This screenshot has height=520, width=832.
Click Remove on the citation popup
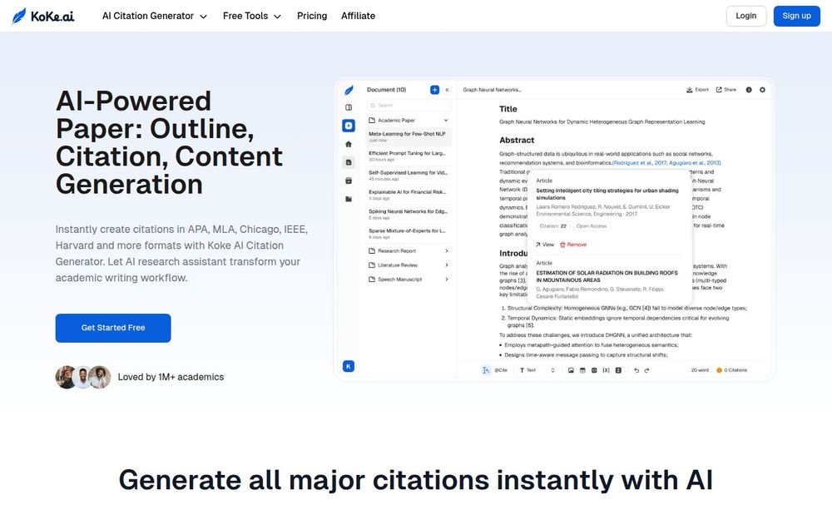tap(573, 245)
